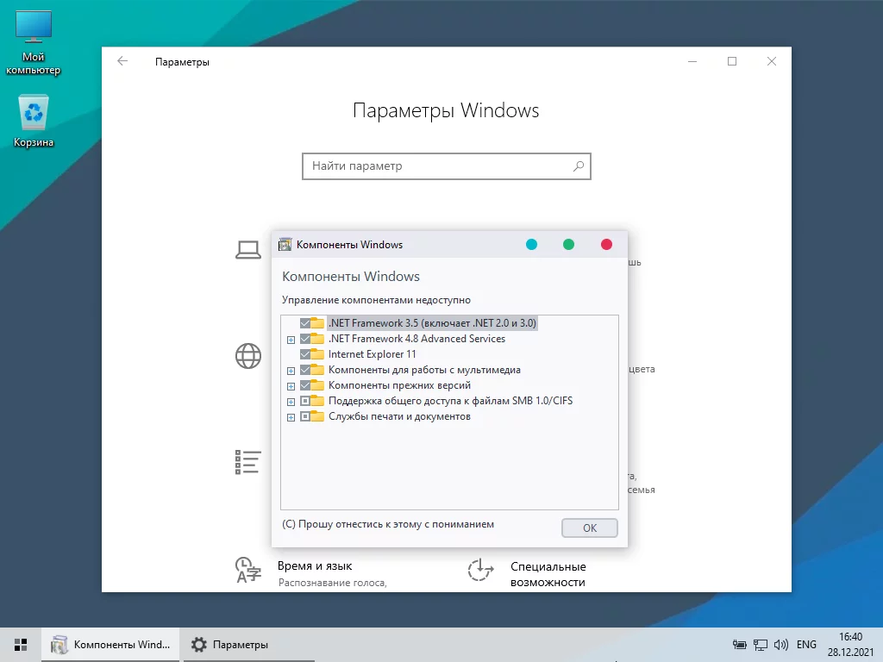The width and height of the screenshot is (883, 662).
Task: Switch to Параметры taskbar item
Action: (x=248, y=645)
